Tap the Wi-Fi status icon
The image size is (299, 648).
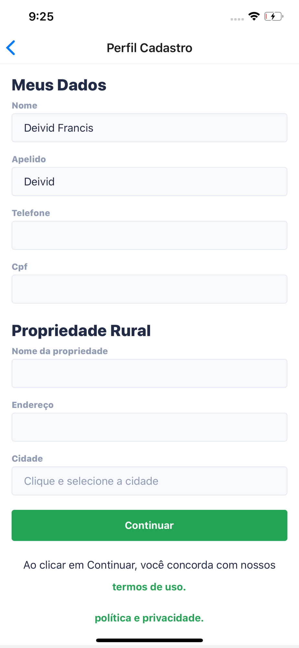coord(254,16)
